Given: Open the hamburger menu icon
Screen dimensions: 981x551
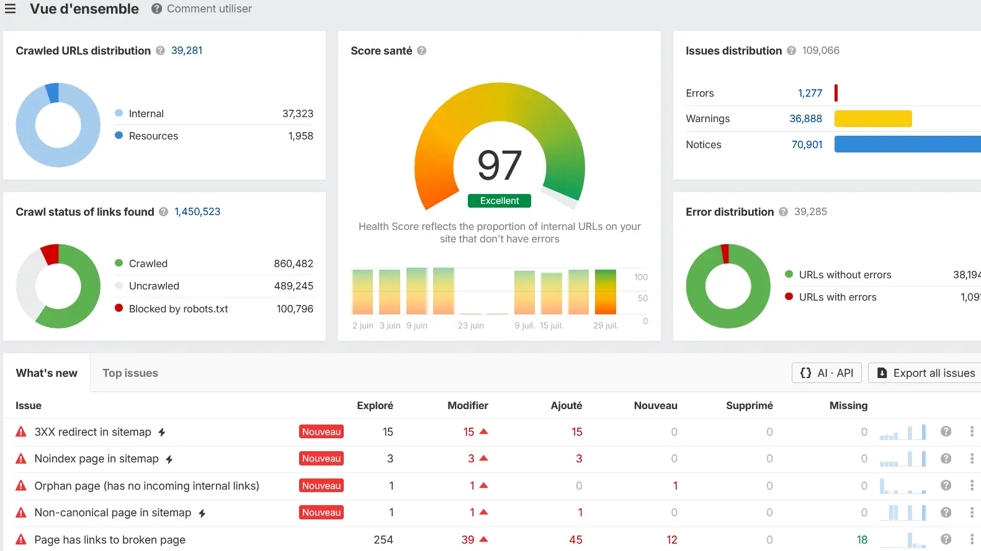Looking at the screenshot, I should (x=11, y=9).
